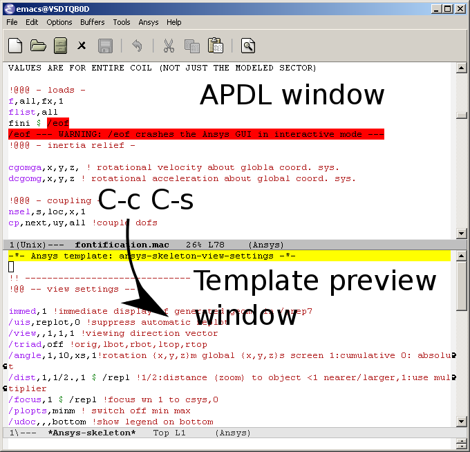This screenshot has width=470, height=452.
Task: Click the fontification.mac buffer name in the mode line
Action: click(122, 245)
